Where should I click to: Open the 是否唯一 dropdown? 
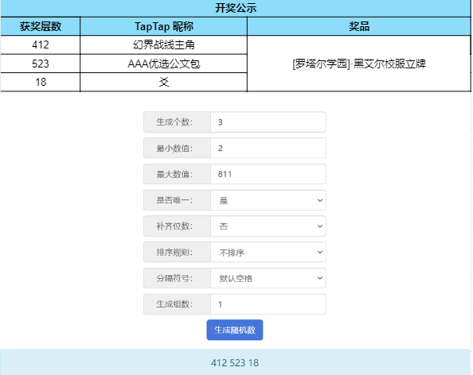[268, 200]
